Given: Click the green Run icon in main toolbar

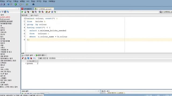Looking at the screenshot, I should click(16, 4).
